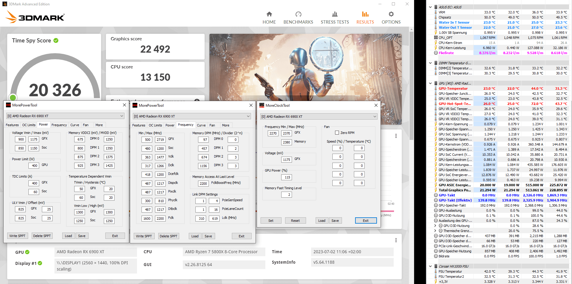Viewport: 572px width, 284px height.
Task: Click the FclkBoostFreq (MHz) field showing 2200
Action: [203, 184]
